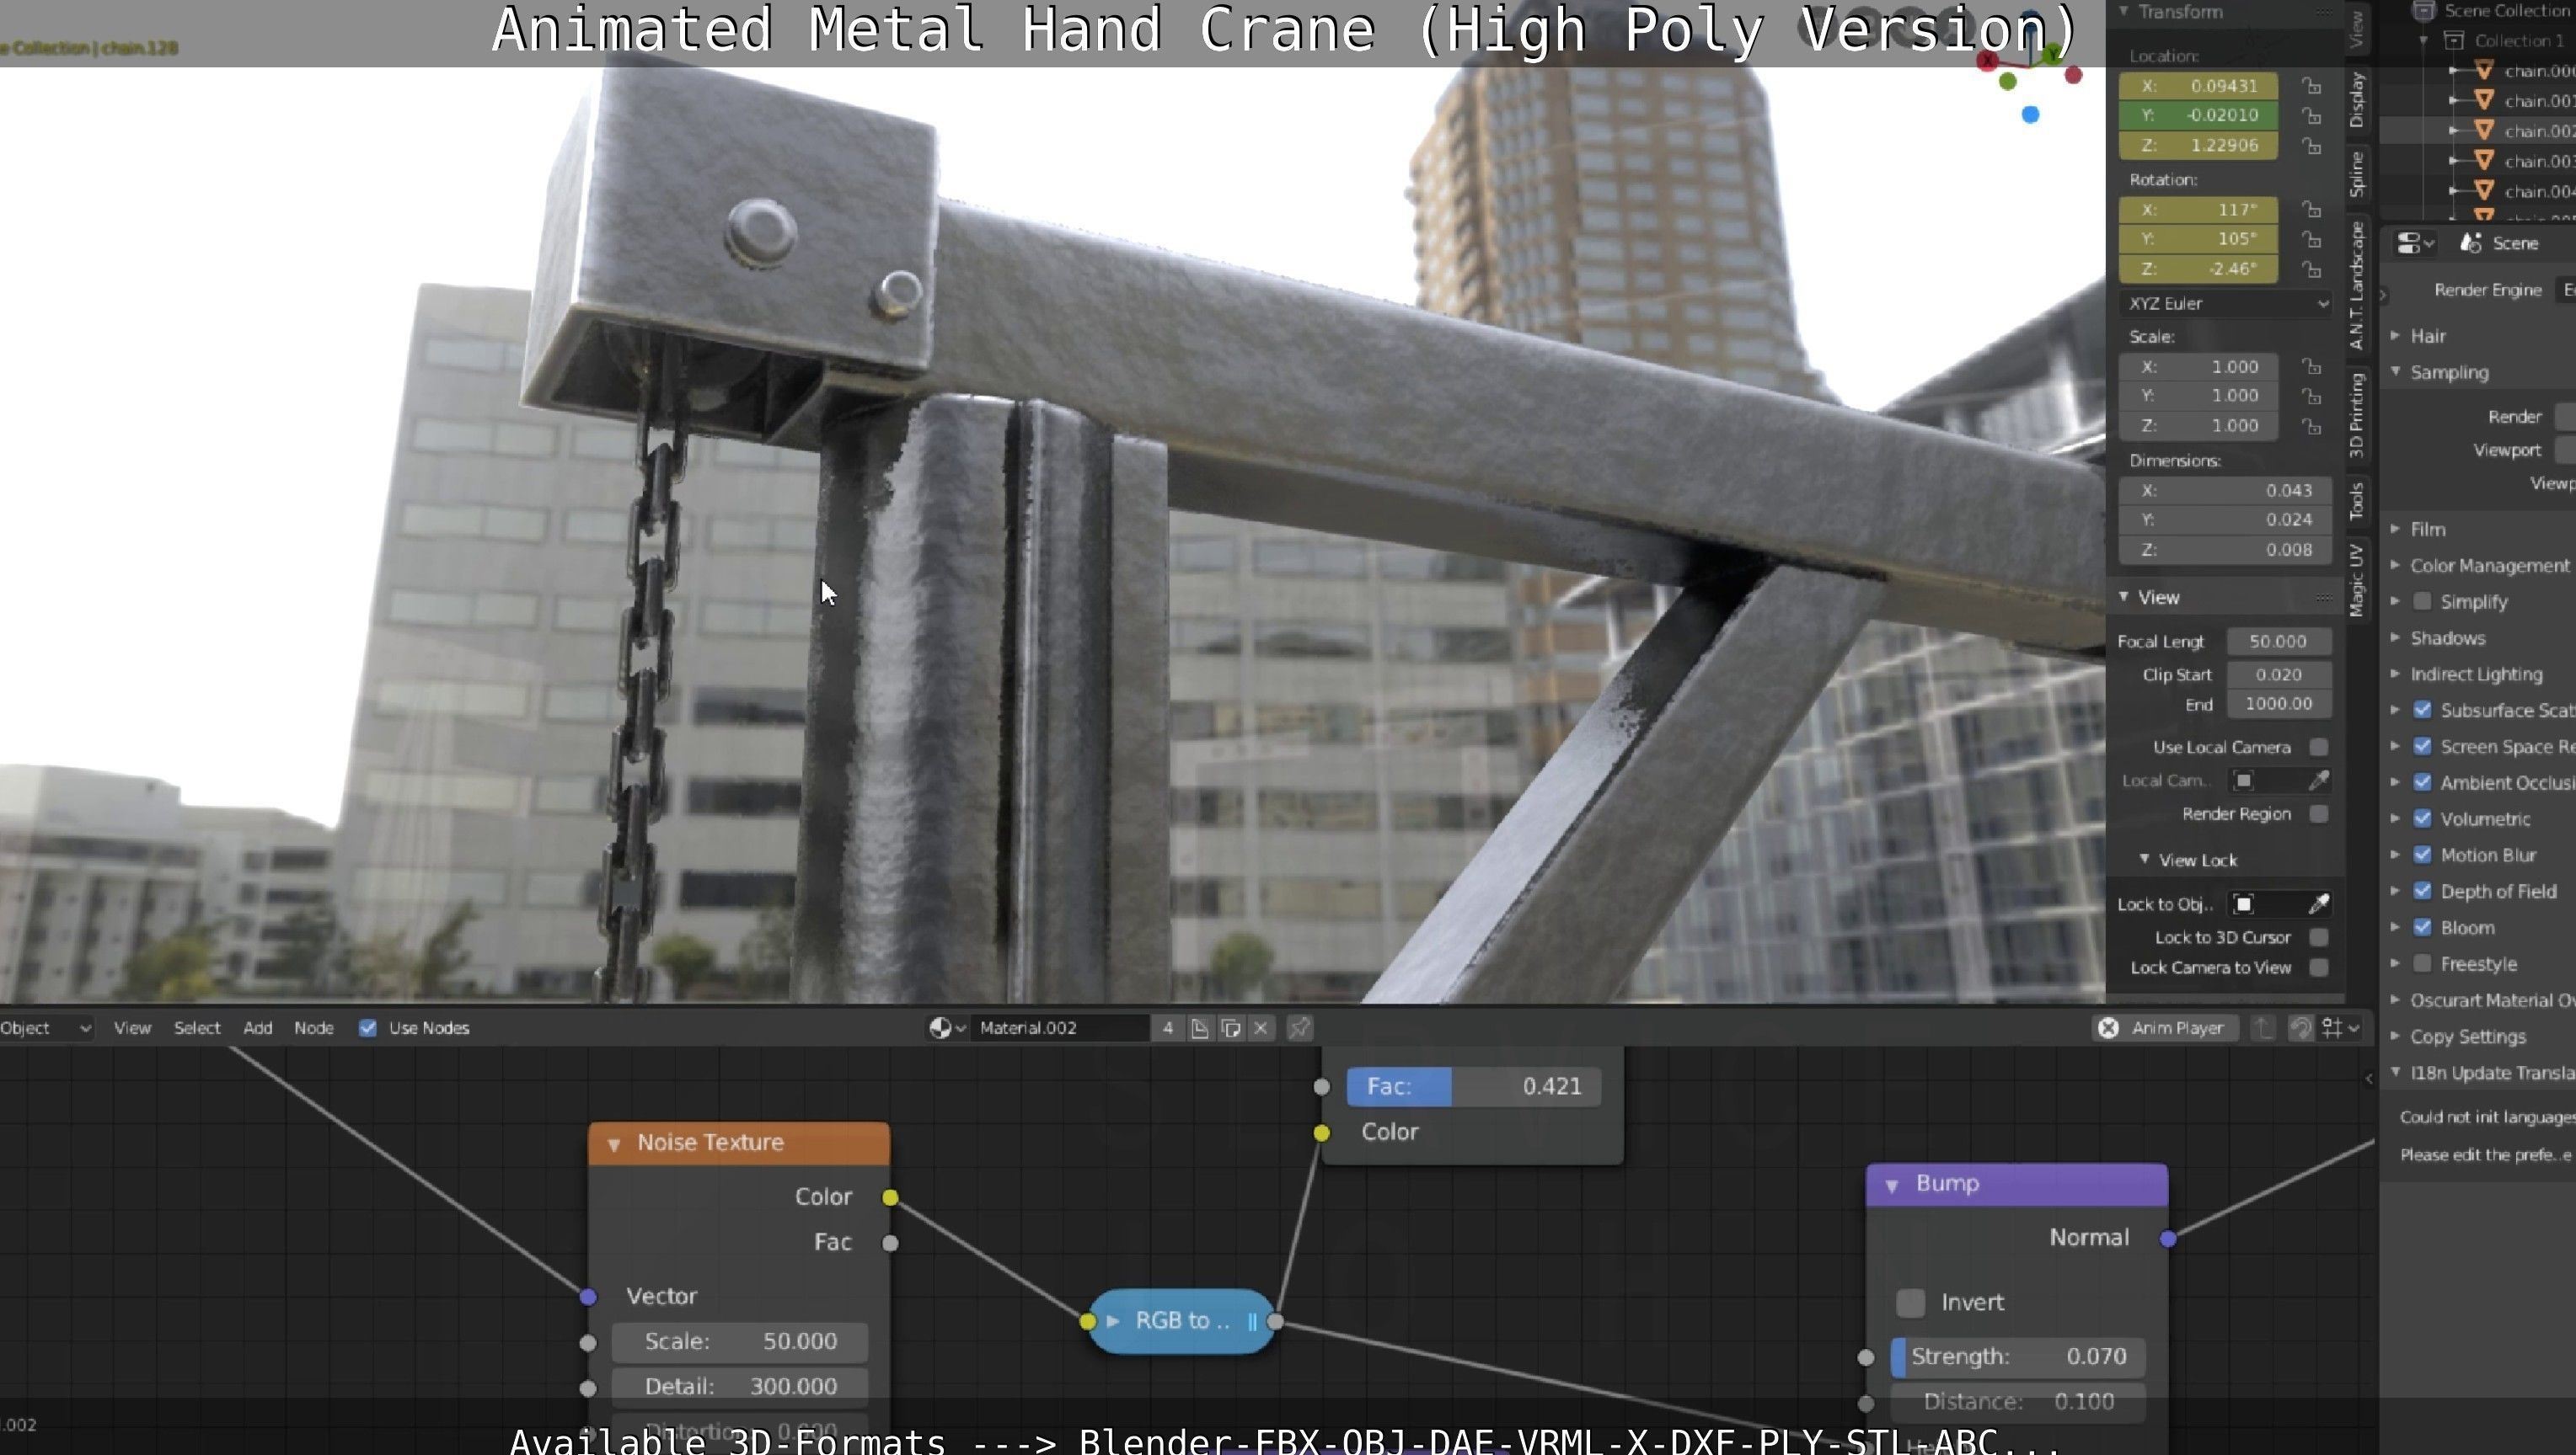
Task: Collapse the Transform panel
Action: point(2124,11)
